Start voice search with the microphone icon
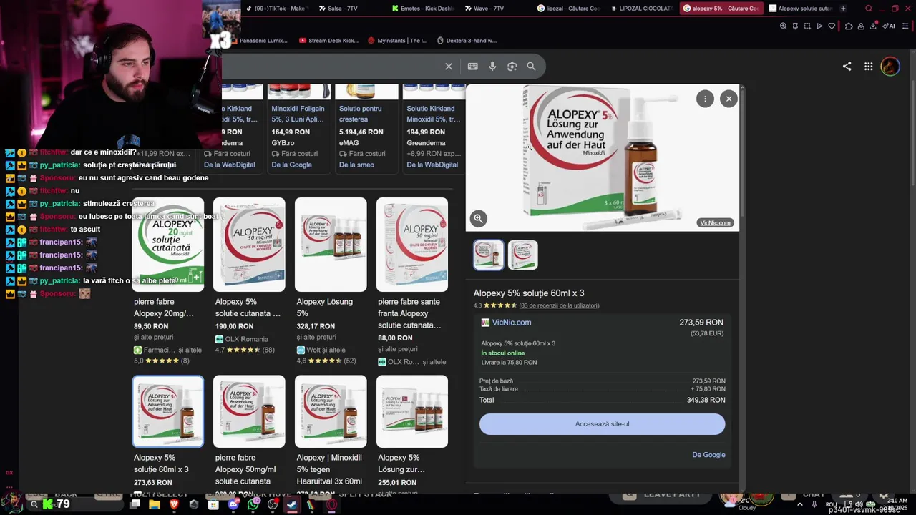916x515 pixels. [492, 67]
